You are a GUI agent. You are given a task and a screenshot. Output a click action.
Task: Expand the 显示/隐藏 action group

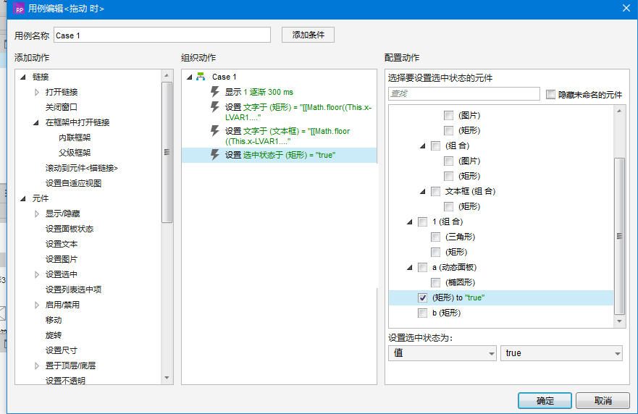click(37, 214)
